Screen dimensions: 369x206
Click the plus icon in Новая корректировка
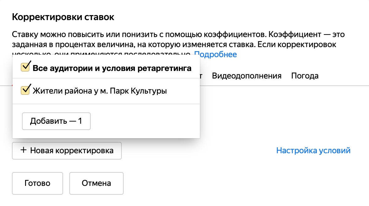pyautogui.click(x=23, y=150)
